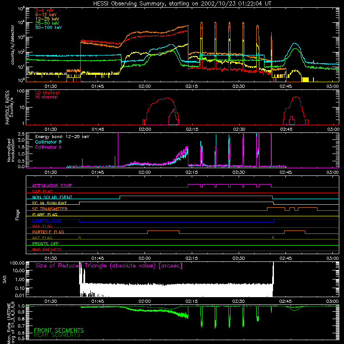Click the SAA_FLAG label
Viewport: 344px width, 344px height.
click(42, 226)
